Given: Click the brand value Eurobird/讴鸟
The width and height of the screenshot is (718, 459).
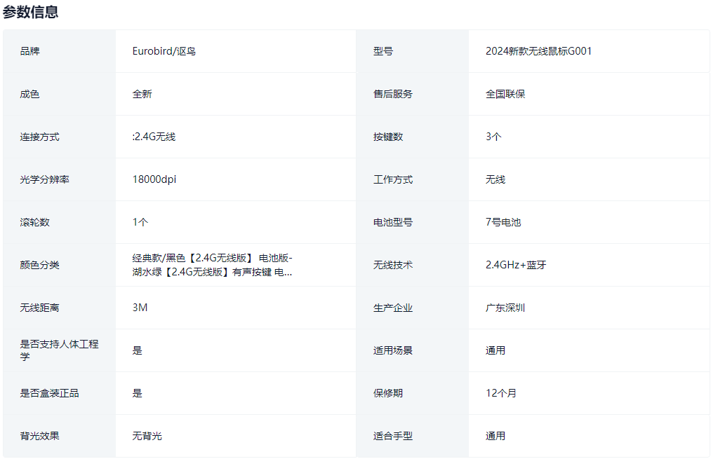Looking at the screenshot, I should 164,51.
